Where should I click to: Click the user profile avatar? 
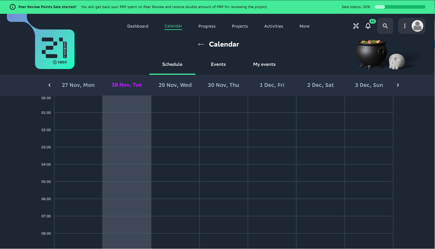tap(417, 26)
